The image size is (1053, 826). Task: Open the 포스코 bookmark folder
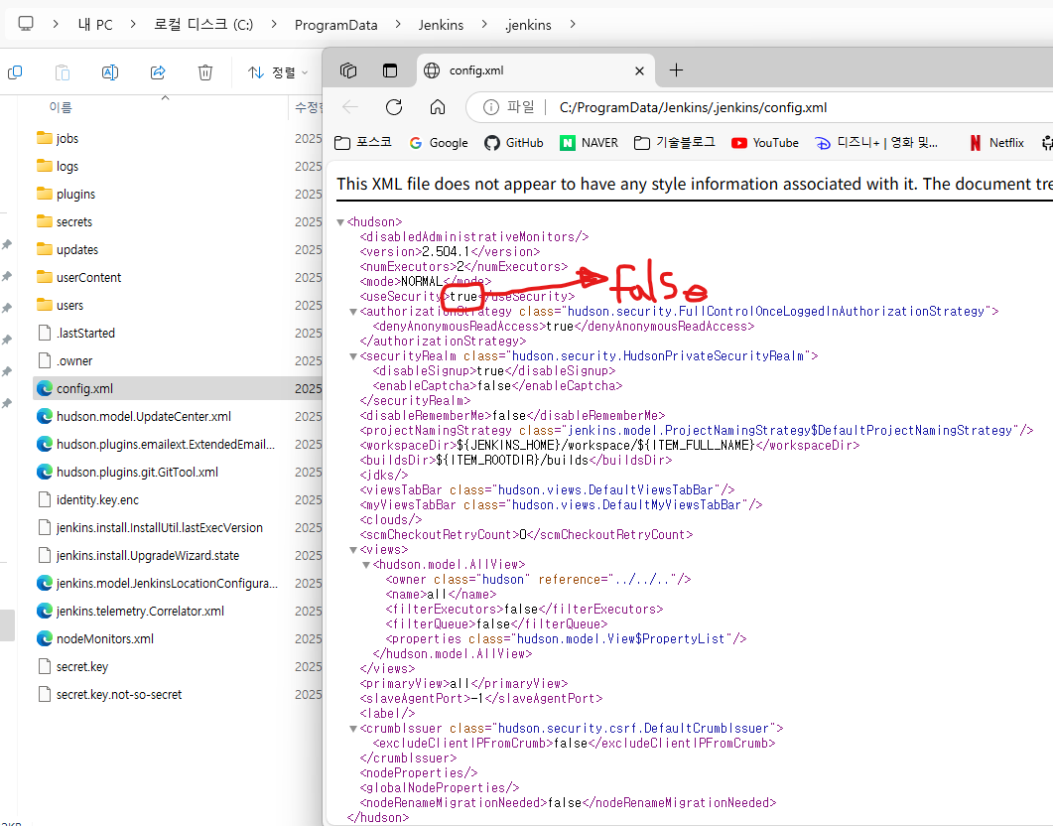(x=363, y=142)
